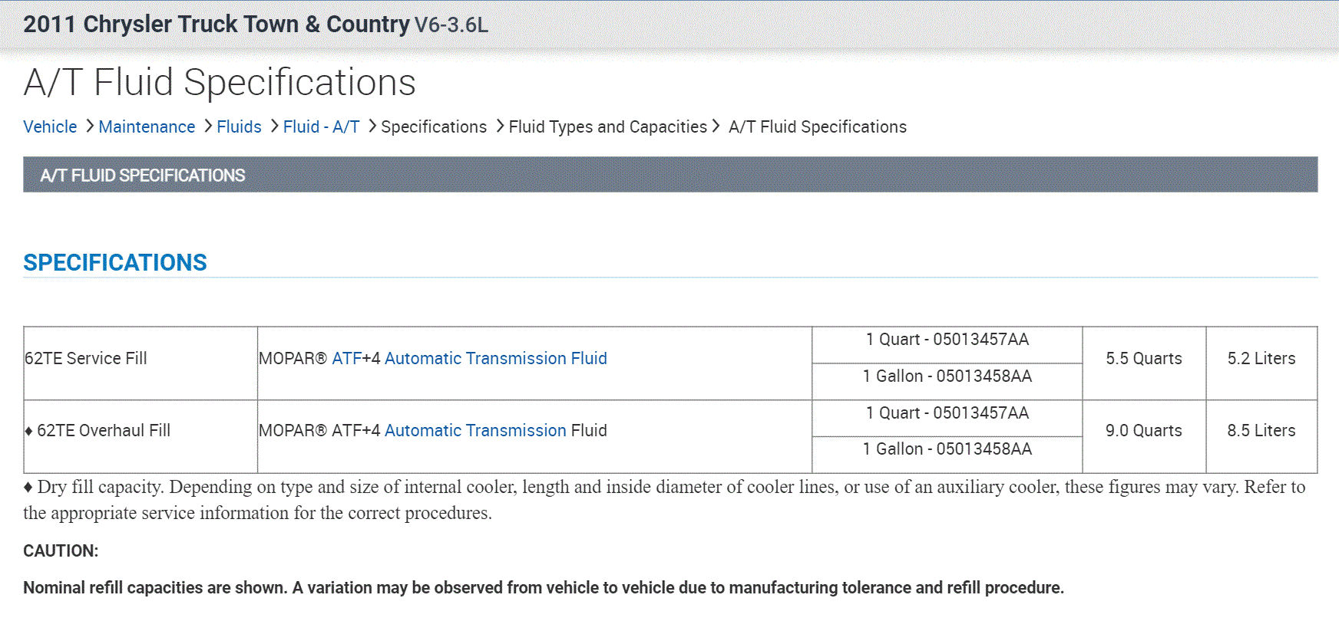Select the Specifications breadcrumb item
The height and width of the screenshot is (631, 1339).
coord(434,127)
